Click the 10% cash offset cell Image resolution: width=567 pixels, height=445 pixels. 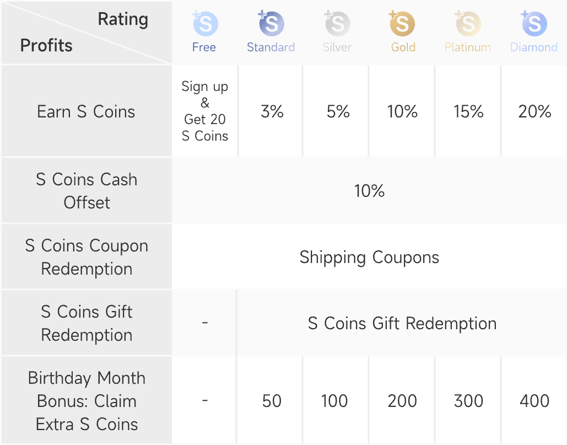(x=369, y=191)
